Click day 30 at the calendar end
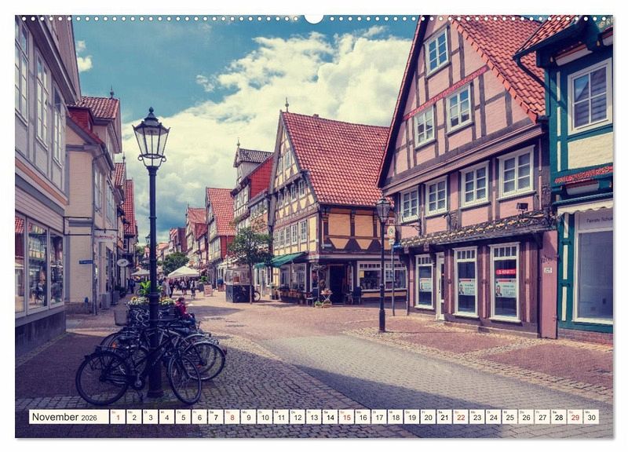628x453 pixels. click(x=591, y=417)
